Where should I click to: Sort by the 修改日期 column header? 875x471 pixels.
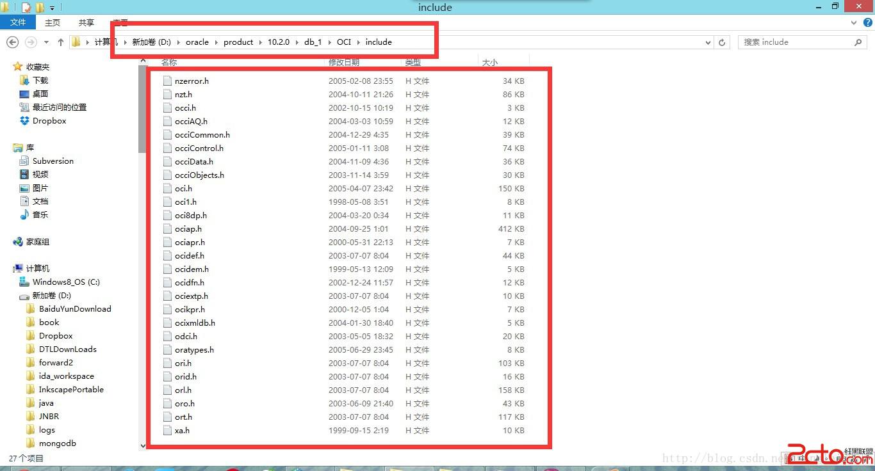344,62
